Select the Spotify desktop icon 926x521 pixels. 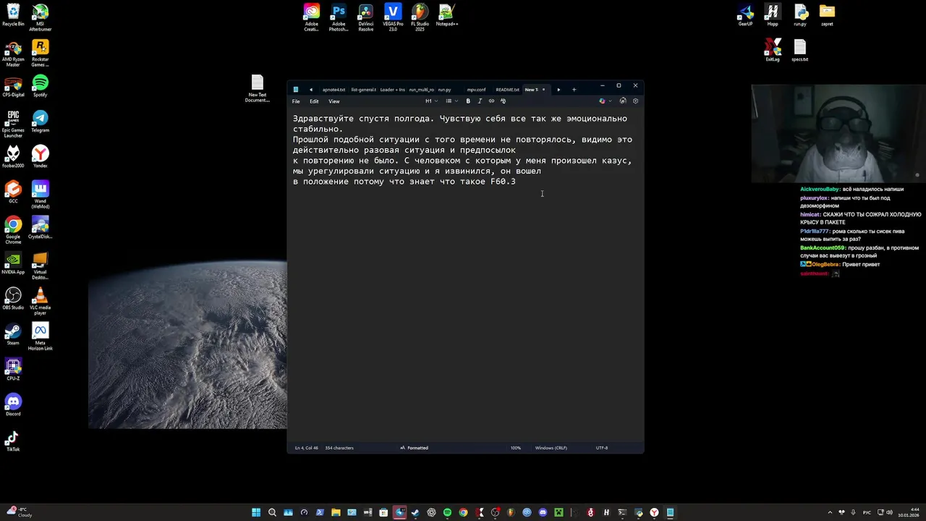[x=41, y=86]
